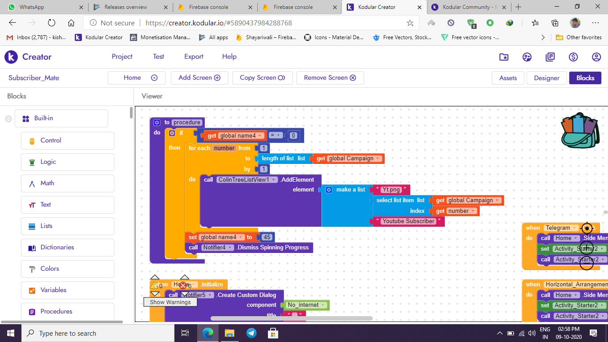Click the Add Screen button
This screenshot has width=608, height=342.
pos(199,77)
